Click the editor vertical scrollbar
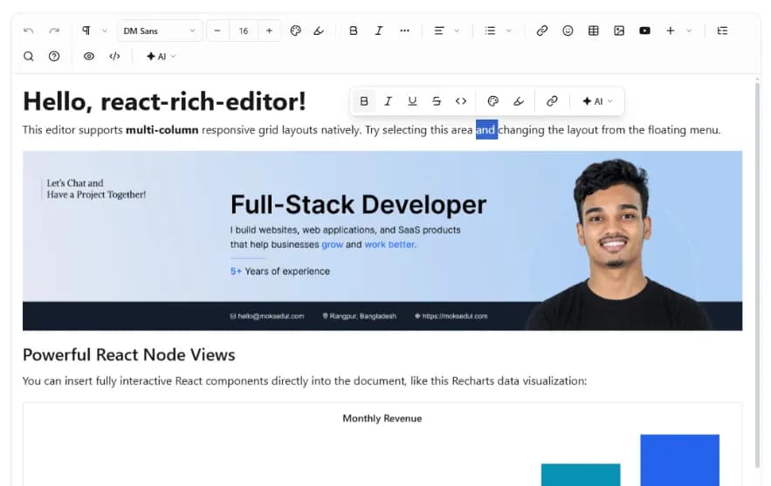 coord(757,275)
